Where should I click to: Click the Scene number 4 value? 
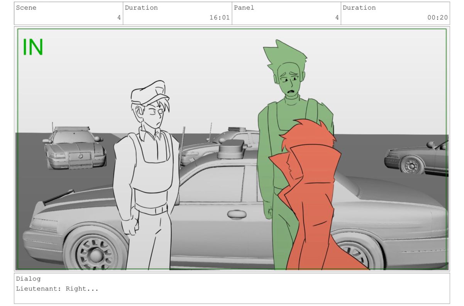coord(119,17)
